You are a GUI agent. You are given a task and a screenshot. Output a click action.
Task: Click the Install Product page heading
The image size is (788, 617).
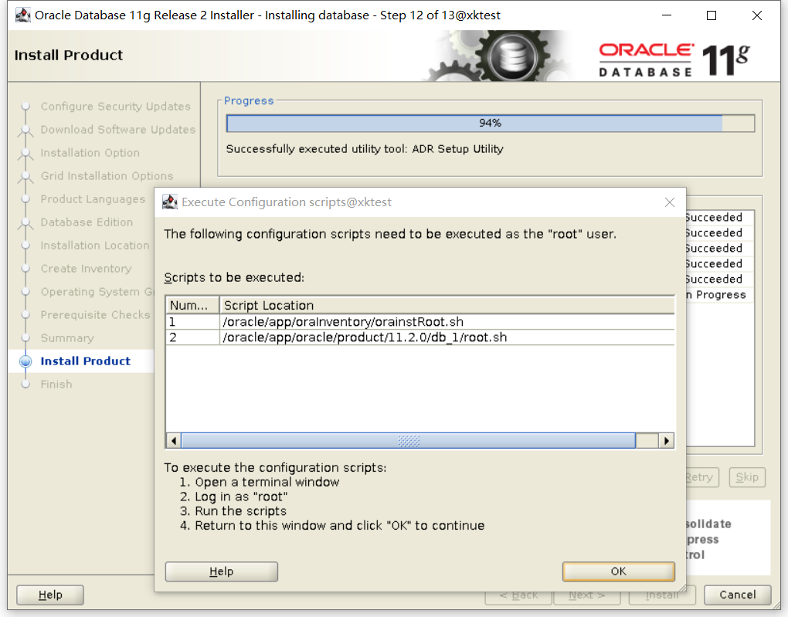pyautogui.click(x=68, y=56)
